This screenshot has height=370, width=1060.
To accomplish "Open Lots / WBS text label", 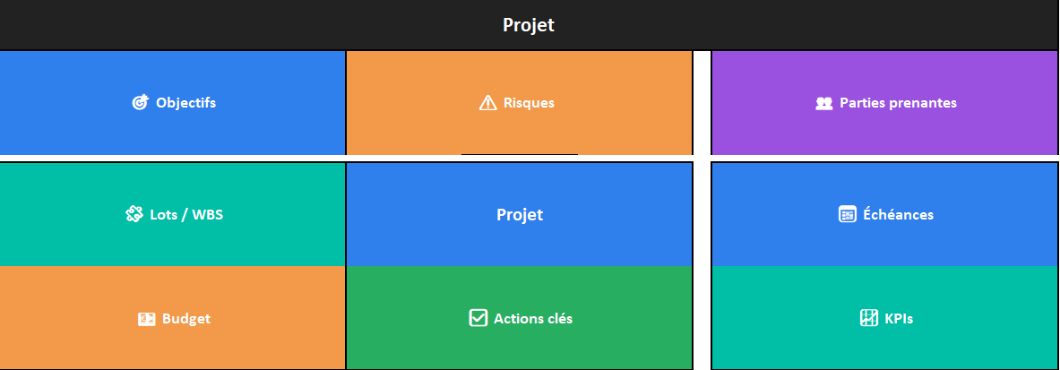I will click(x=186, y=214).
